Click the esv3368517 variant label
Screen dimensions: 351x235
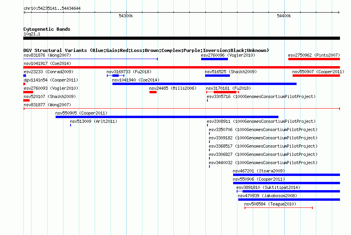pyautogui.click(x=263, y=146)
